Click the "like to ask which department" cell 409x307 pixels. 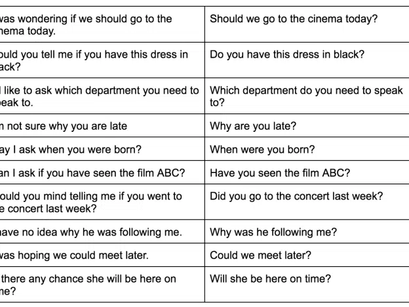(x=98, y=96)
